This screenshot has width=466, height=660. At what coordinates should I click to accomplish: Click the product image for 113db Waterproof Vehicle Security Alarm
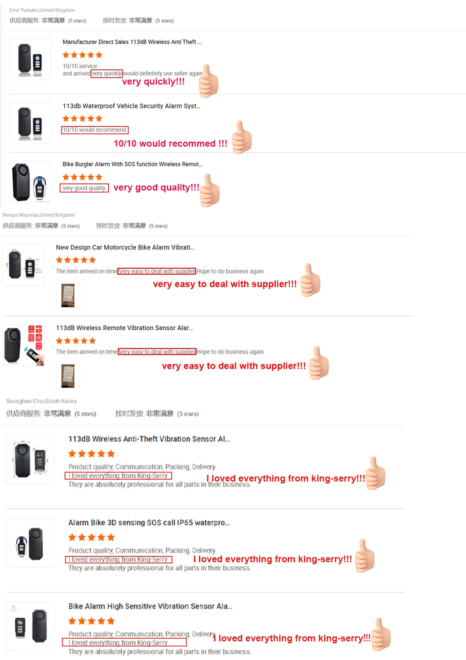point(30,123)
